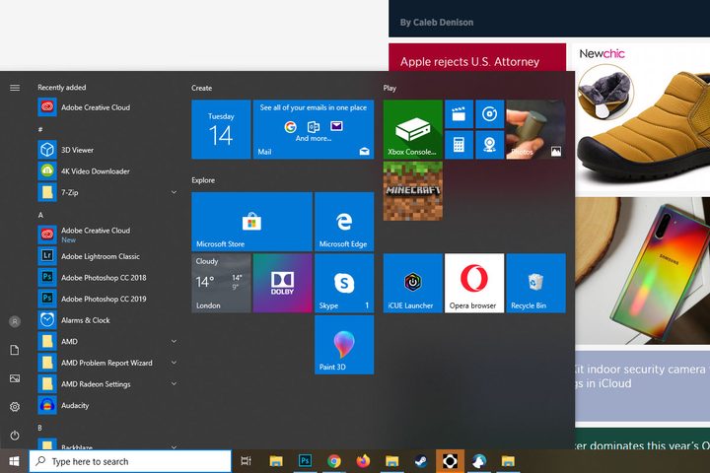710x473 pixels.
Task: Open Firefox from the taskbar
Action: click(363, 461)
